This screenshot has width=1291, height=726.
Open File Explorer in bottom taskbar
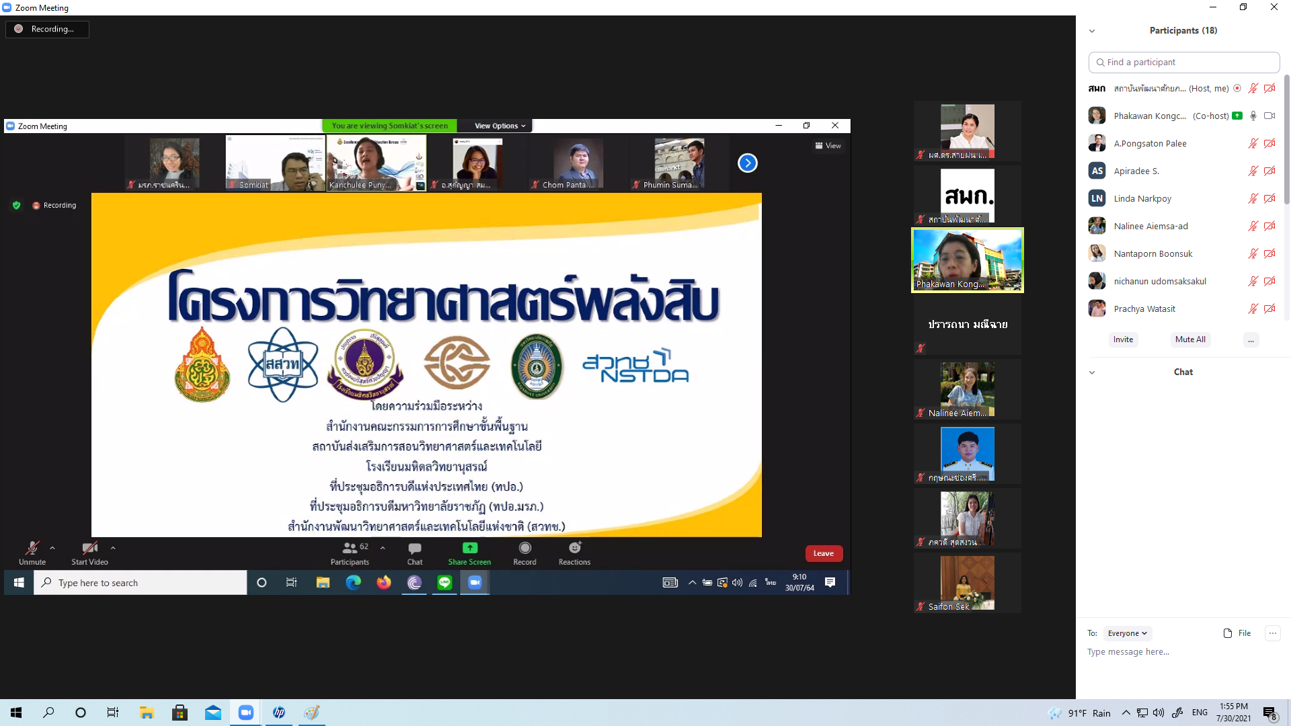pos(147,713)
